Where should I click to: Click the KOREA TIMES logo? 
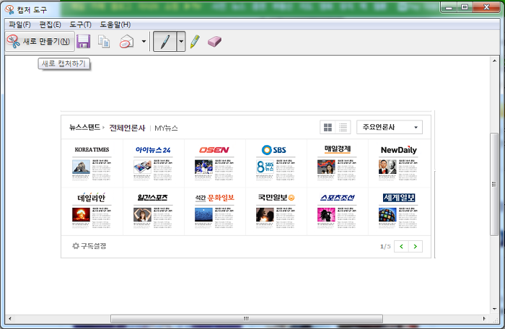(92, 149)
